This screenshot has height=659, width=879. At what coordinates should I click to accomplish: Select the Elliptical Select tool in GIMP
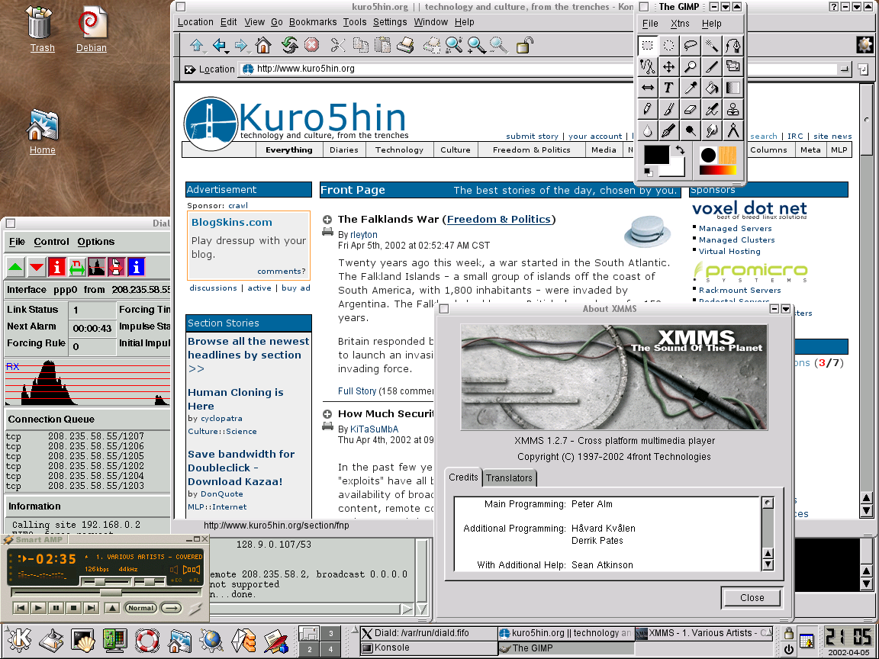point(668,46)
